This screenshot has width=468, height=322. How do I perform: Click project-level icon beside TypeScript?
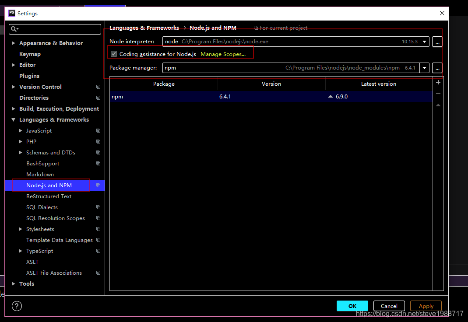(98, 251)
